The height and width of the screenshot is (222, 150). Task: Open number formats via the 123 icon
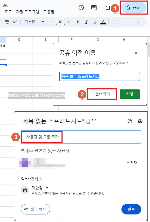(15, 22)
